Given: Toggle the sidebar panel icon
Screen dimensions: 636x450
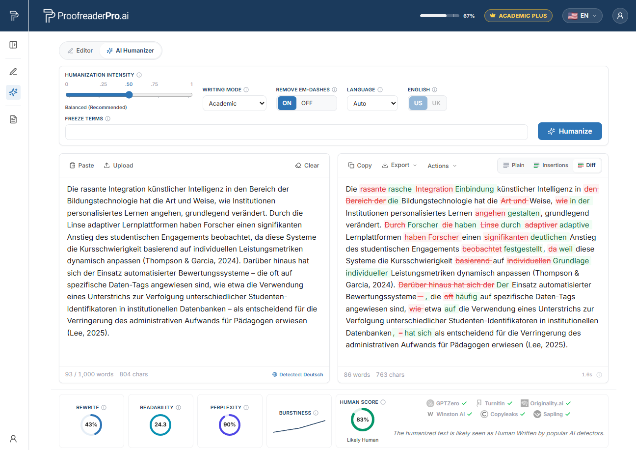Looking at the screenshot, I should coord(13,45).
